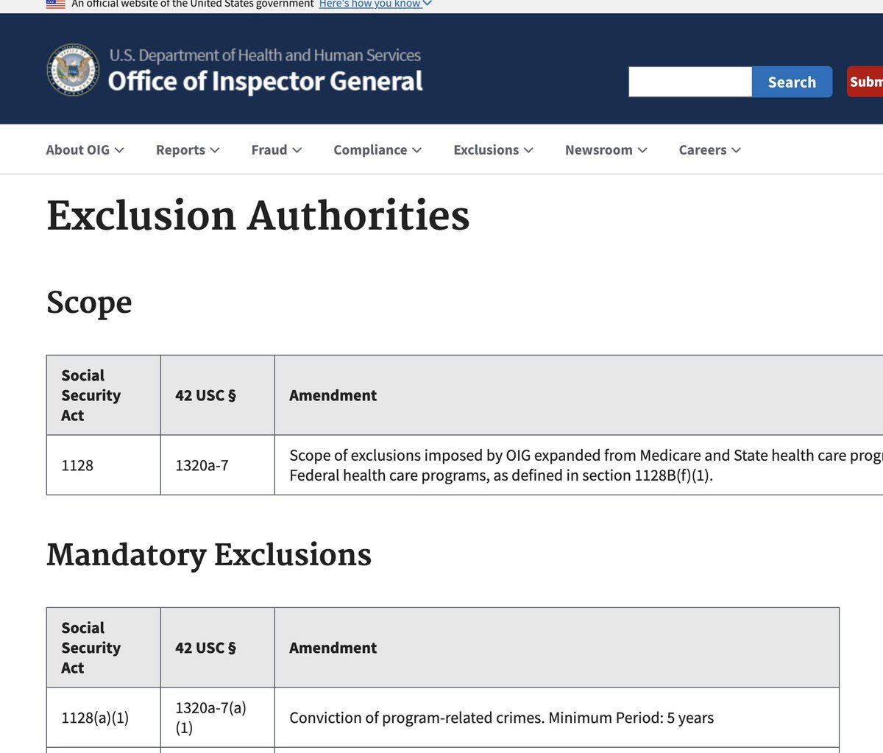Click the chevron next to Exclusions
Image resolution: width=883 pixels, height=753 pixels.
click(528, 150)
